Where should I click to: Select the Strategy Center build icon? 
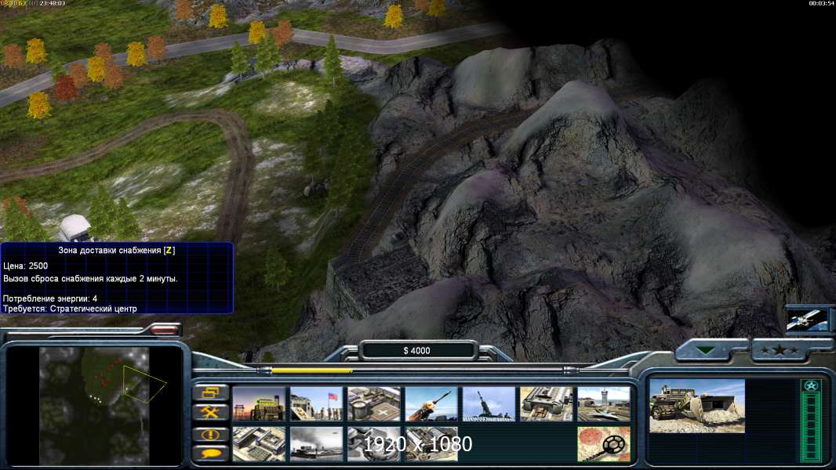pos(259,444)
